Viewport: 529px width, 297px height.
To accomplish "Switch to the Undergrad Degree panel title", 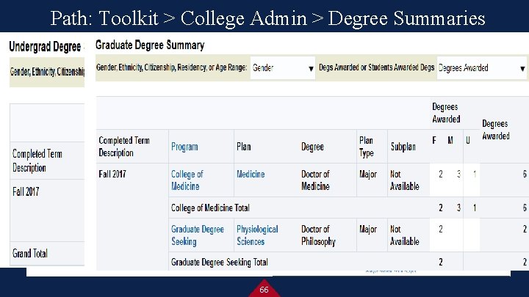I will tap(45, 47).
